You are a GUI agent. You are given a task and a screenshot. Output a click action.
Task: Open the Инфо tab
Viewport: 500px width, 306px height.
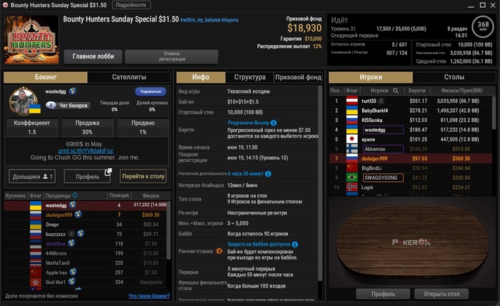201,77
